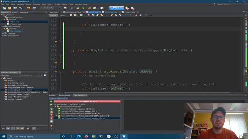Toggle show non-public members filter in Navigator
The image size is (248, 139).
tap(17, 129)
